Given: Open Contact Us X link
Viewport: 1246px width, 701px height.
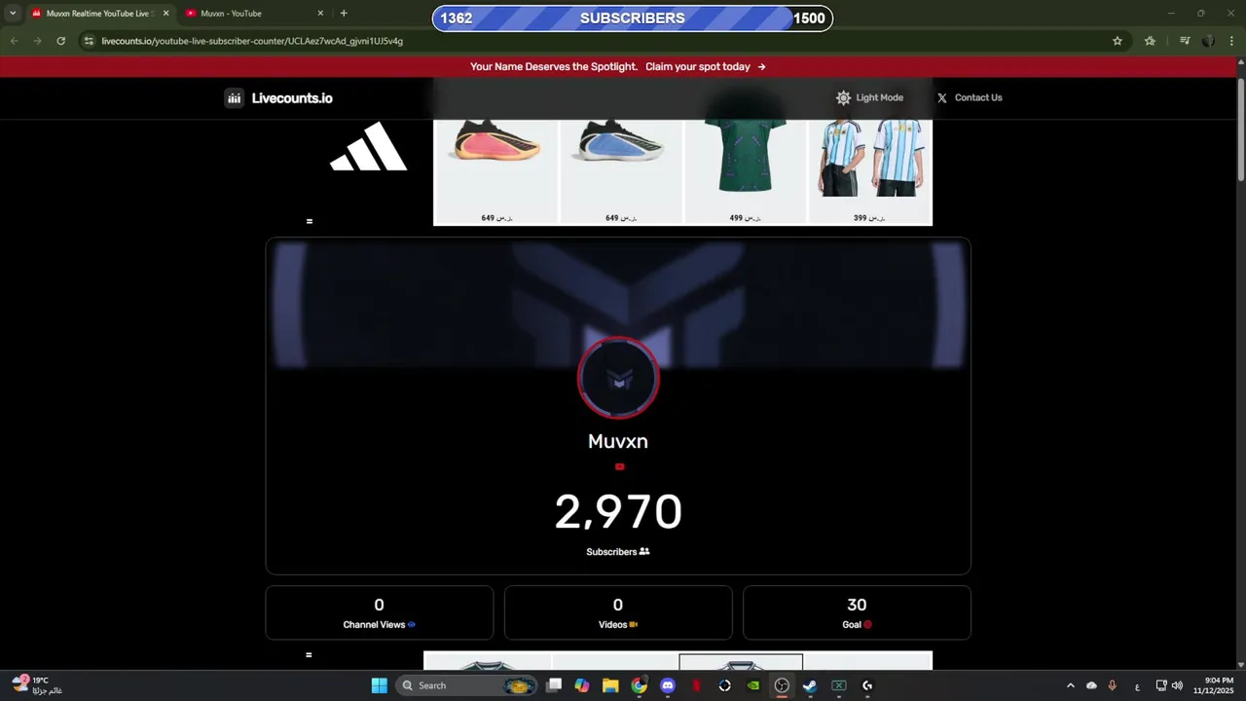Looking at the screenshot, I should (x=969, y=97).
